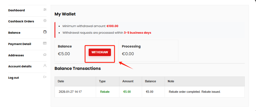Open Account details page
The width and height of the screenshot is (256, 111).
coord(20,66)
